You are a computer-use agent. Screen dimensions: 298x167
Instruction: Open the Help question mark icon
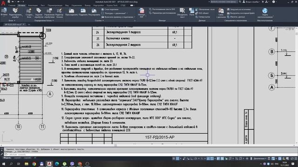(x=273, y=2)
